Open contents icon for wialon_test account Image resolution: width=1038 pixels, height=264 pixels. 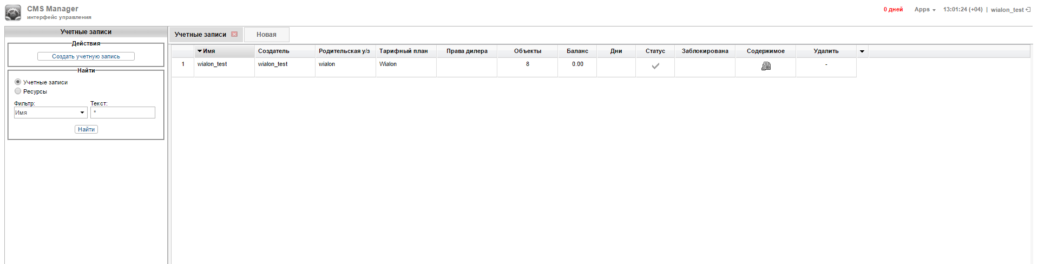tap(765, 66)
